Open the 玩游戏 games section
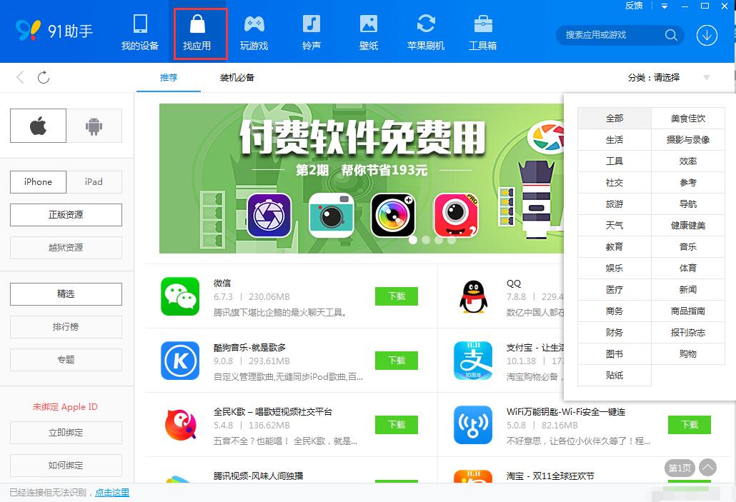This screenshot has width=736, height=502. tap(254, 31)
